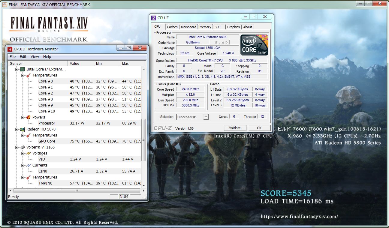Collapse Temperatures under Intel Core i7 Extrem...

pos(23,75)
